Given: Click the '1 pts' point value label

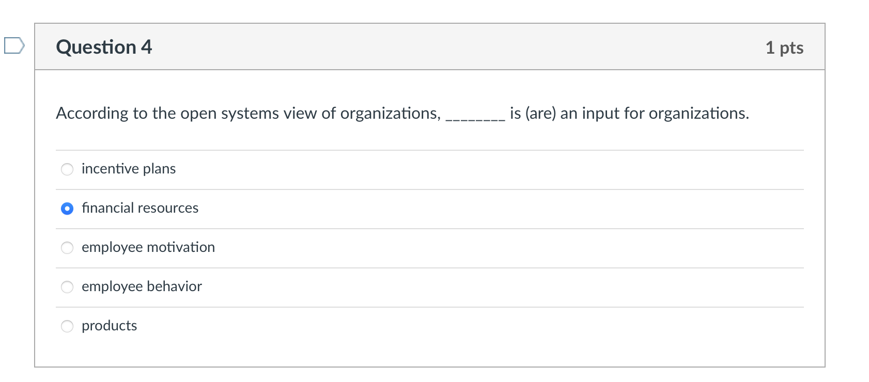Looking at the screenshot, I should pyautogui.click(x=784, y=47).
